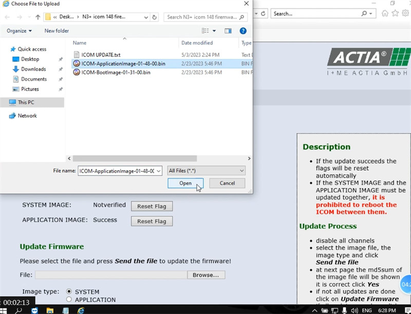The width and height of the screenshot is (411, 314).
Task: Open taskbar search icon
Action: point(19,310)
